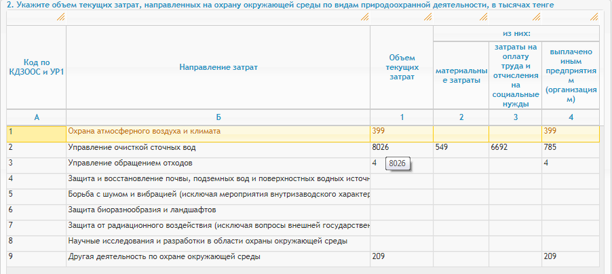612x274 pixels.
Task: Click resize grip of the материальные затраты column
Action: pyautogui.click(x=482, y=17)
